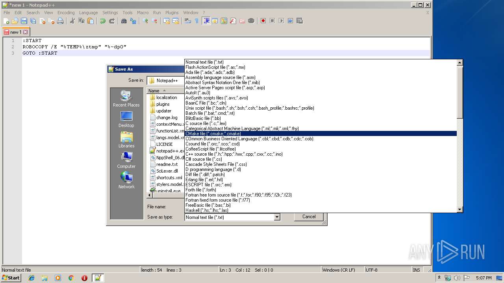This screenshot has height=283, width=504.
Task: Click the Windows Start button
Action: point(11,278)
